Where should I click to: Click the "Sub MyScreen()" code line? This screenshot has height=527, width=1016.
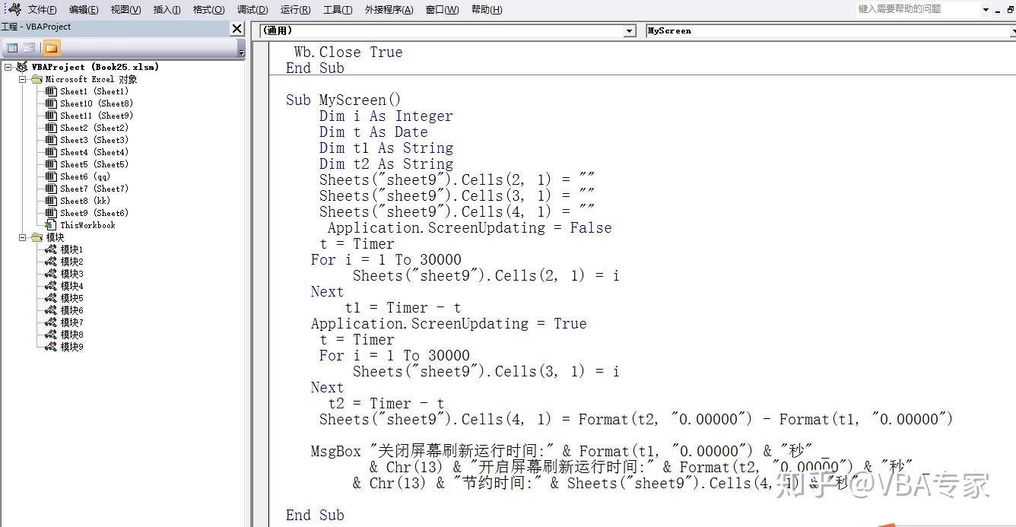(x=343, y=100)
